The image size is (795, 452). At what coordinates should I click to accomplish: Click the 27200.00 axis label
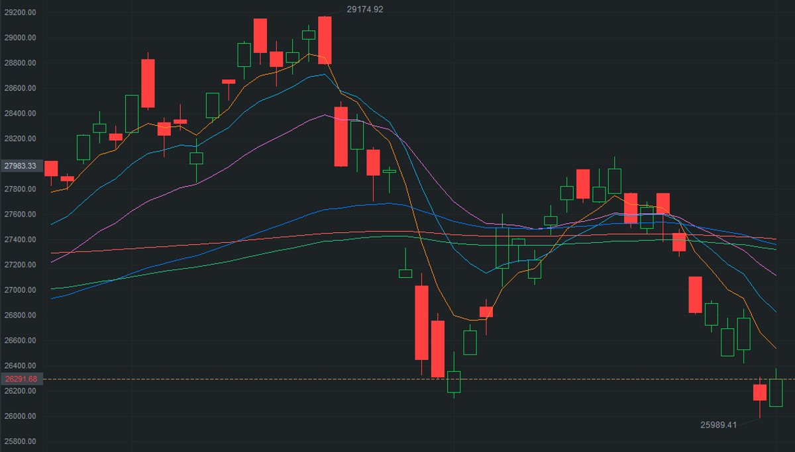tap(20, 265)
